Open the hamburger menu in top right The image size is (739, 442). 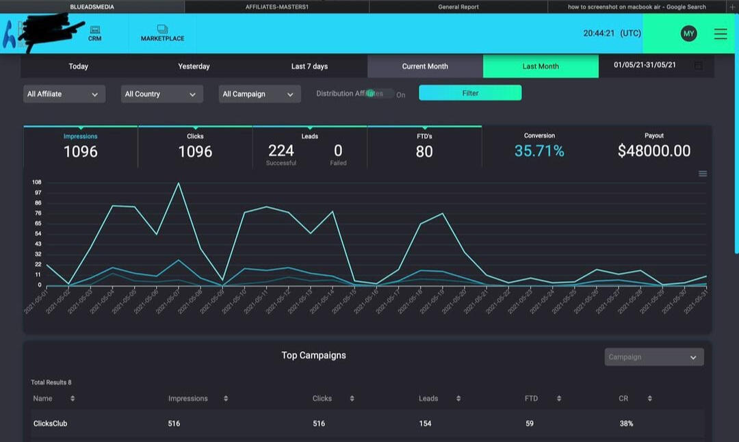tap(721, 34)
